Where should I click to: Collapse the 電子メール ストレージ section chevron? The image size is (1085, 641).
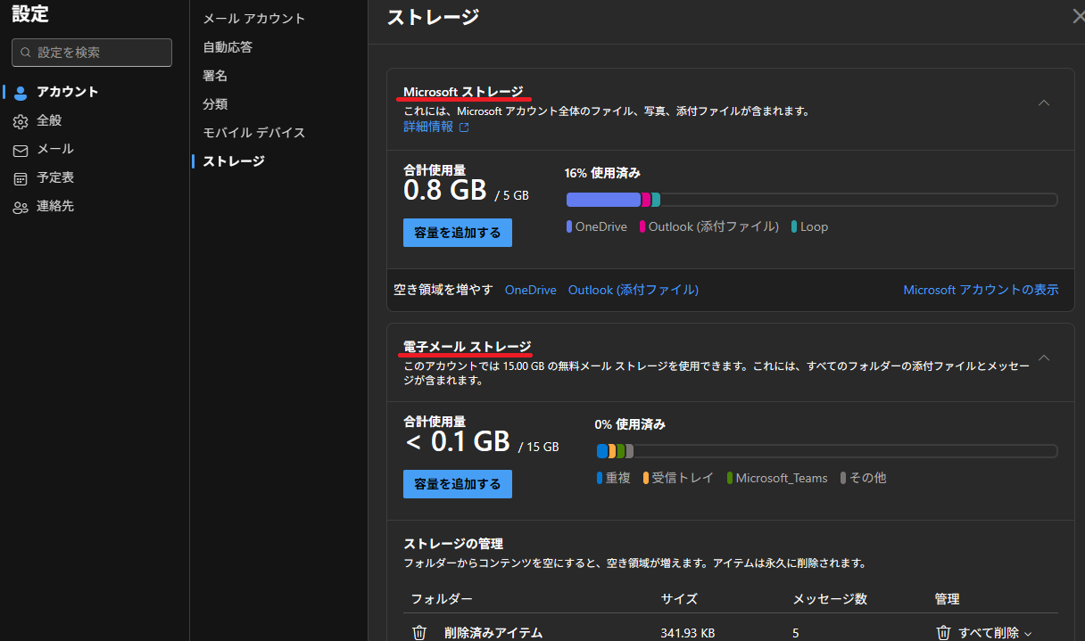pos(1044,357)
